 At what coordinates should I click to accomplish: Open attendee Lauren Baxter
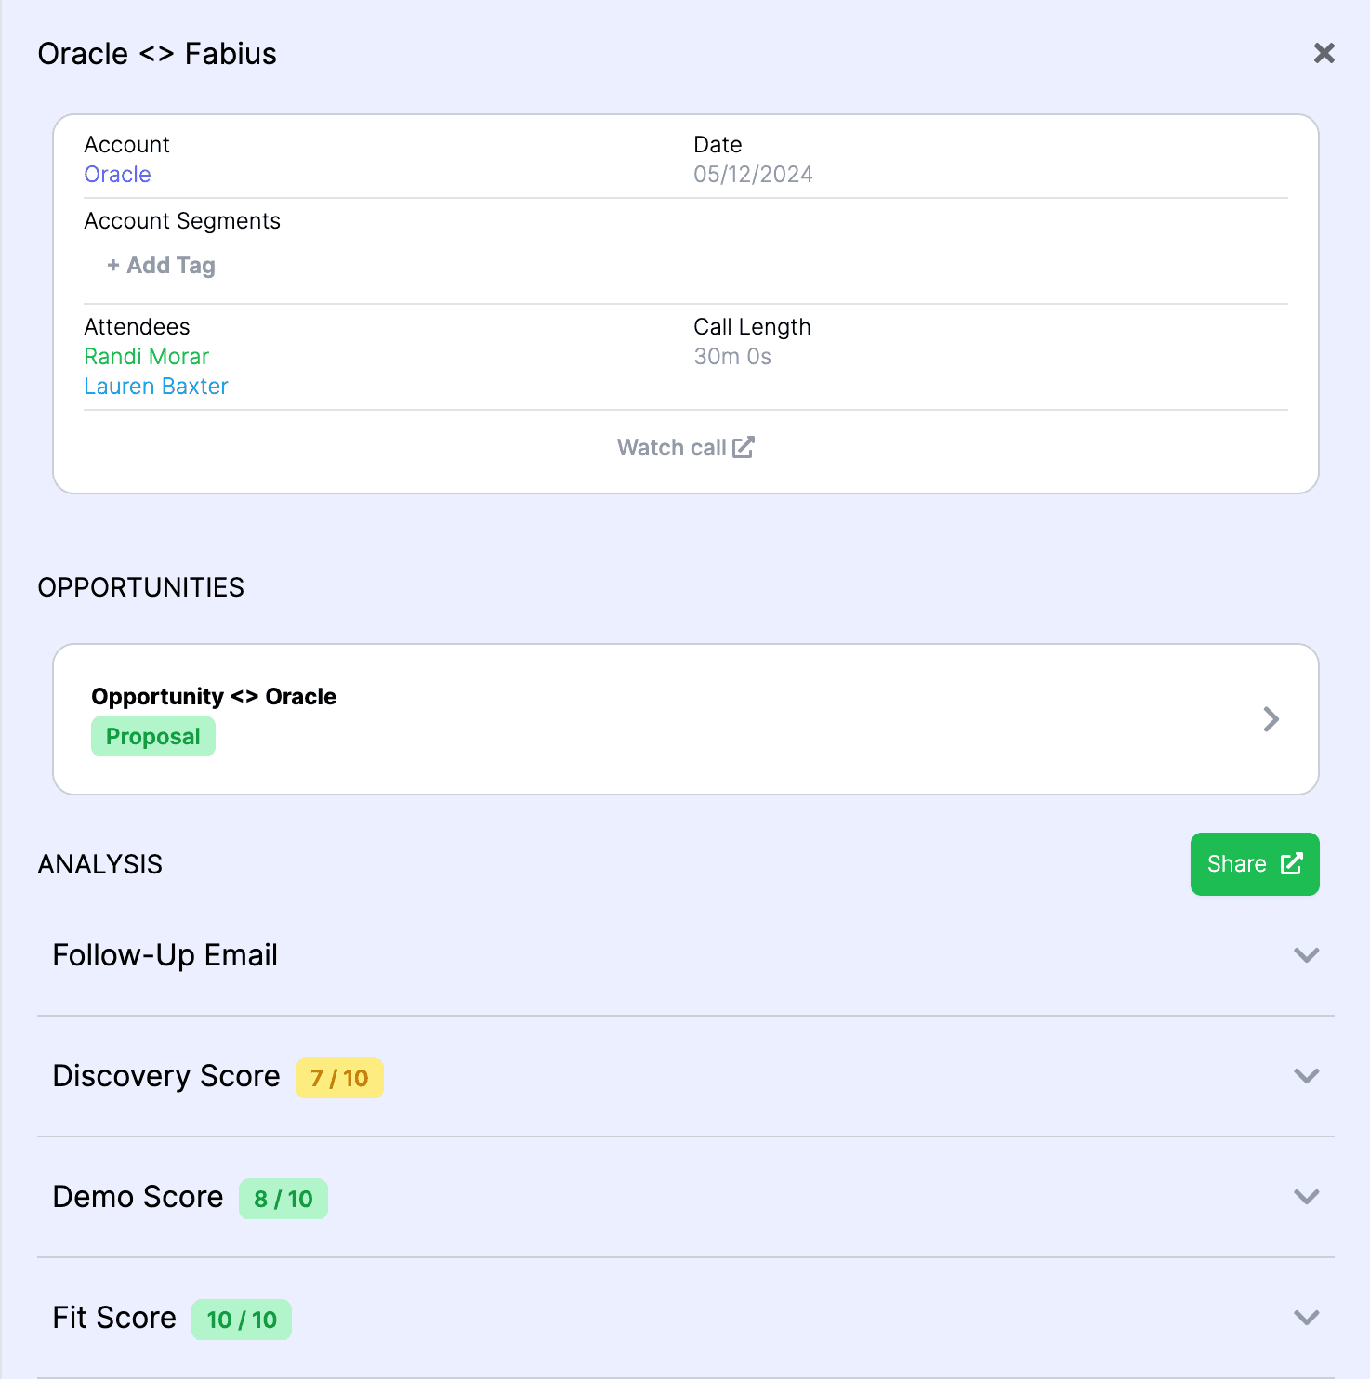[x=155, y=387]
